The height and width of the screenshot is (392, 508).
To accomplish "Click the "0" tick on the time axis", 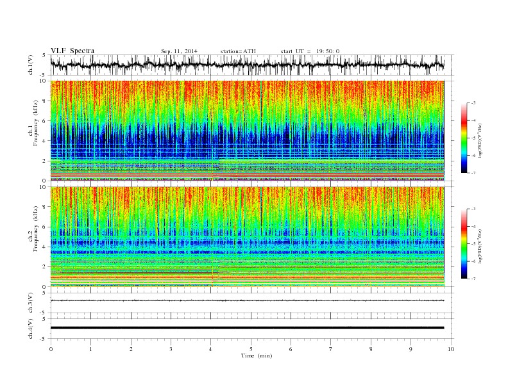I will (51, 349).
